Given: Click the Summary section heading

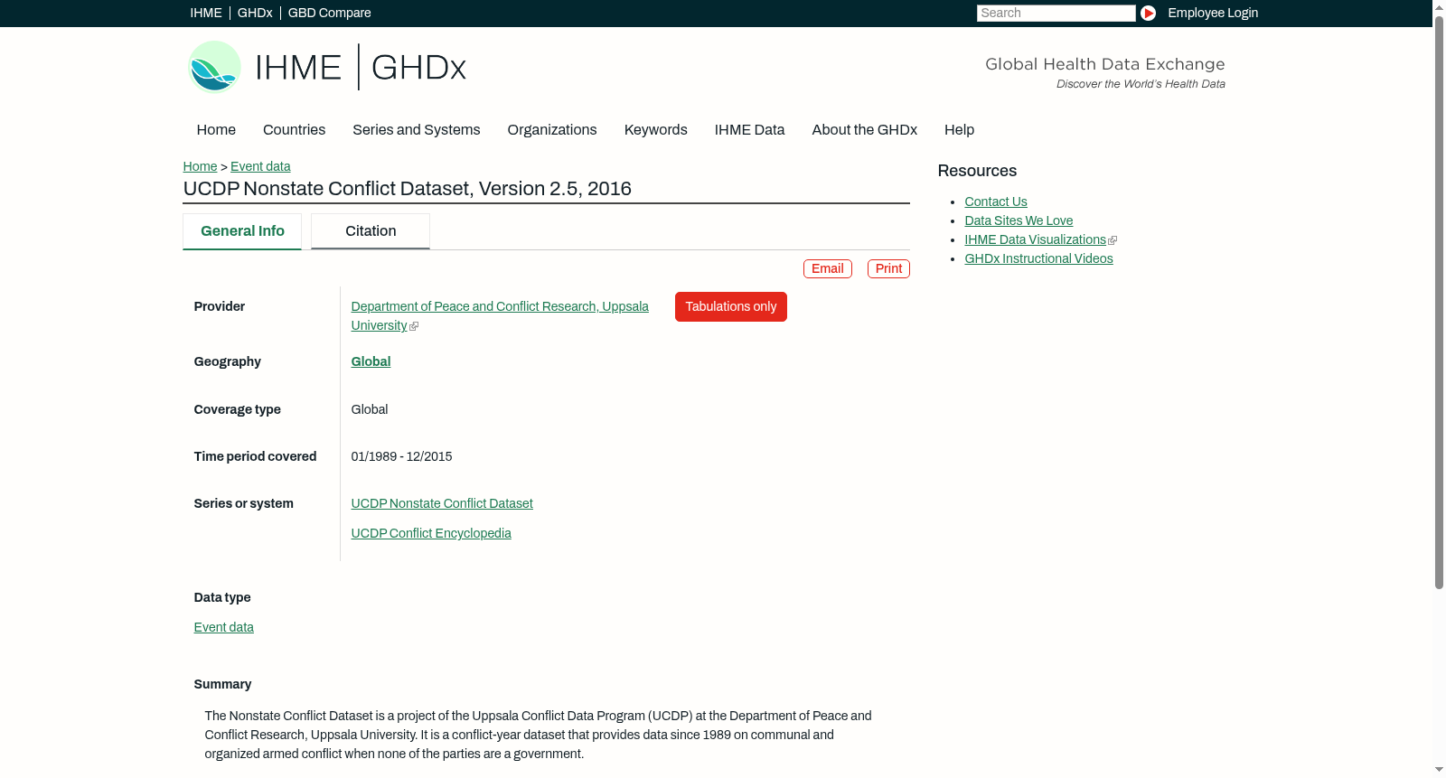Looking at the screenshot, I should pyautogui.click(x=222, y=684).
